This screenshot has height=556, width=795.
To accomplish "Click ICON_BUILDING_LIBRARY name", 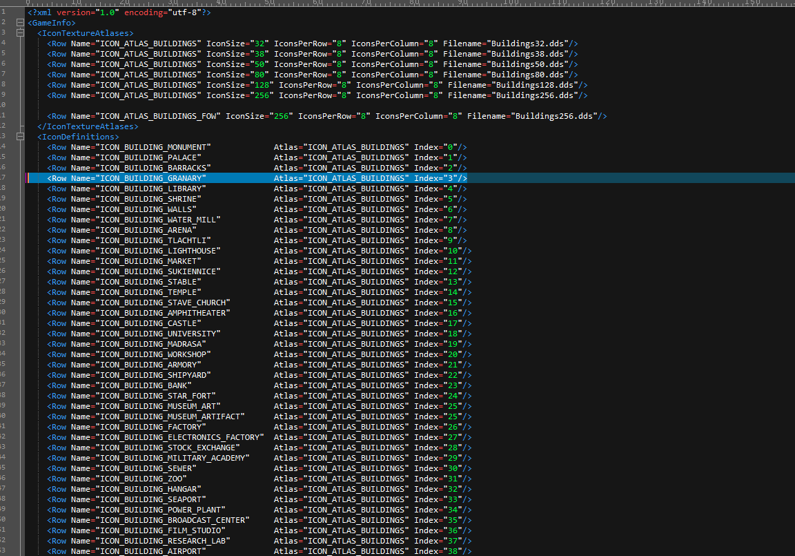I will [151, 189].
